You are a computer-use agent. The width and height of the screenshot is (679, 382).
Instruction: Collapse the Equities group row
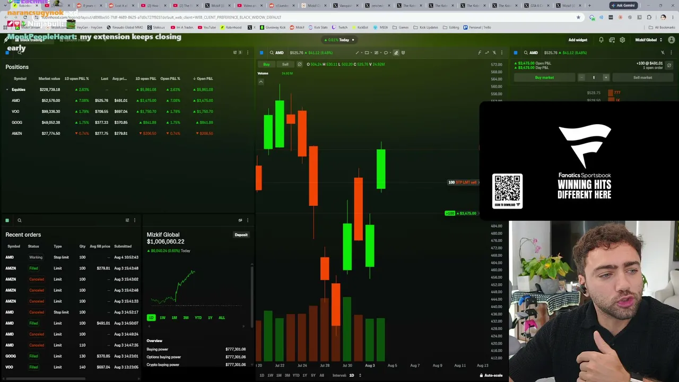click(7, 90)
